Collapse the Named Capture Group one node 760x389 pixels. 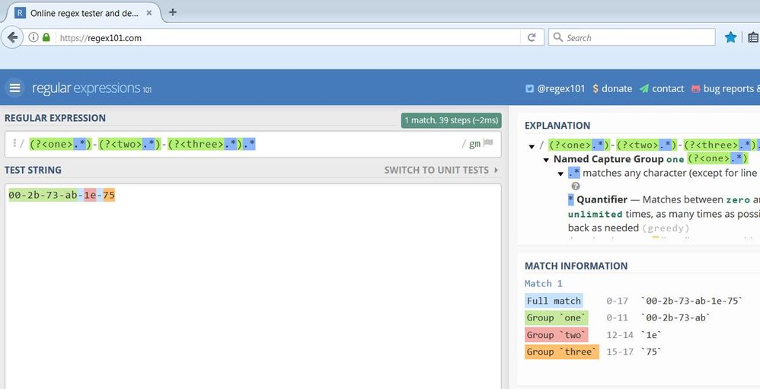click(x=546, y=160)
